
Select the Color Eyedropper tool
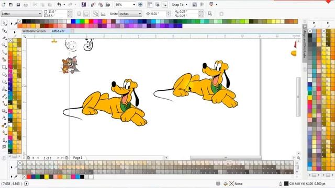4,125
